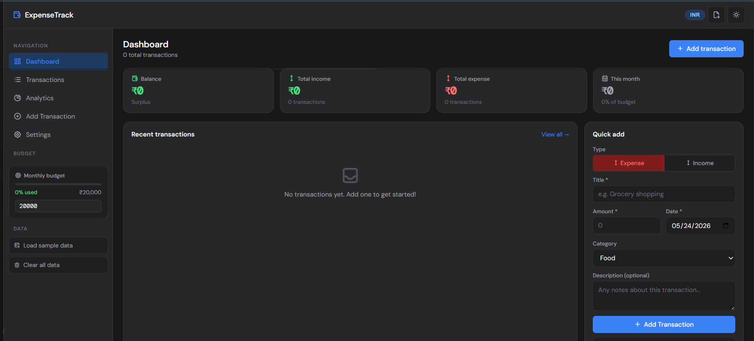
Task: Focus the Title input field
Action: (x=664, y=194)
